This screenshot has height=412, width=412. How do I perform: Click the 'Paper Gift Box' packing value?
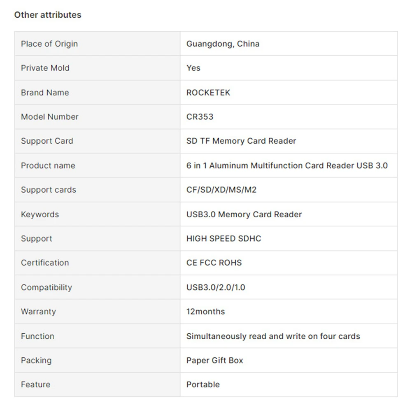click(x=214, y=360)
